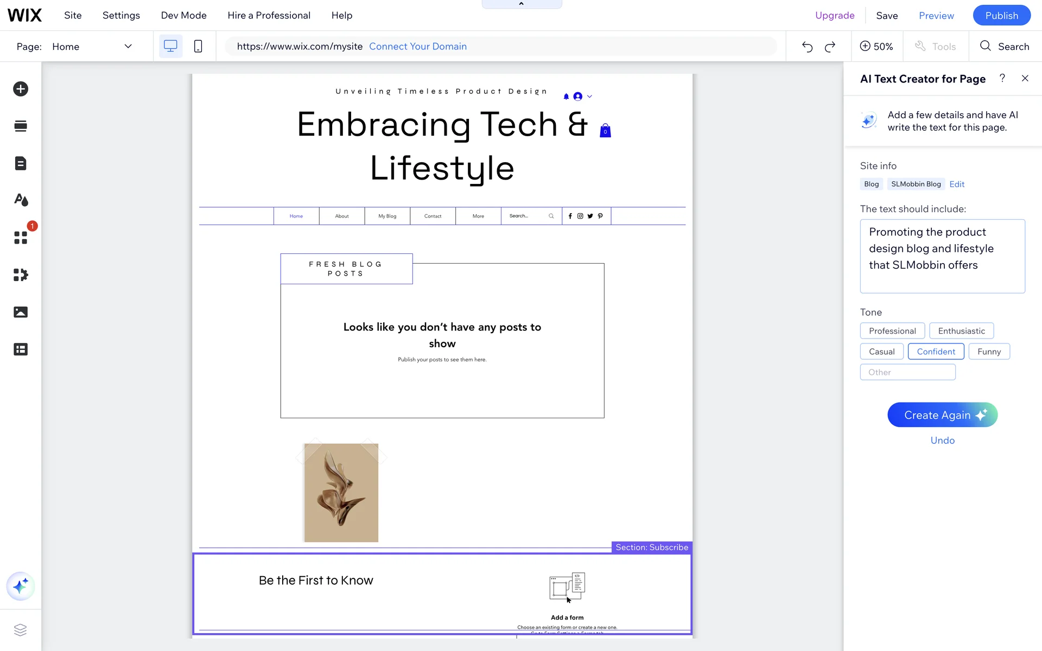Click the text should include input field

942,256
